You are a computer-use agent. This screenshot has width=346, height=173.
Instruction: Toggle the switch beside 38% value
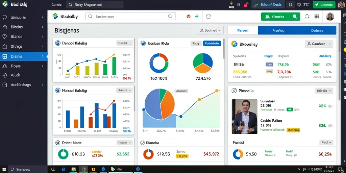[330, 106]
